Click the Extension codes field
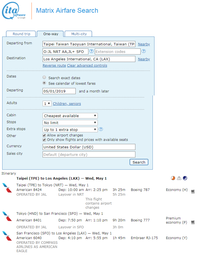Viewport: 197px width, 256px height. coord(117,51)
